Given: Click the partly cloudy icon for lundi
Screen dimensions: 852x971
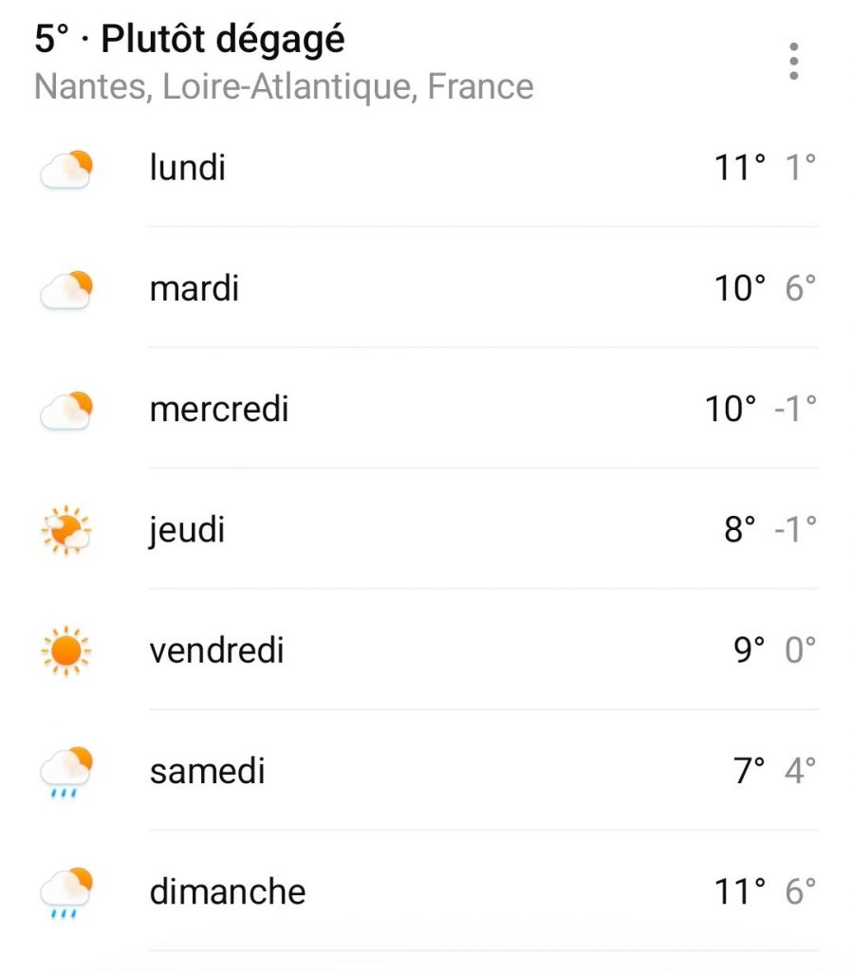Looking at the screenshot, I should (x=66, y=170).
